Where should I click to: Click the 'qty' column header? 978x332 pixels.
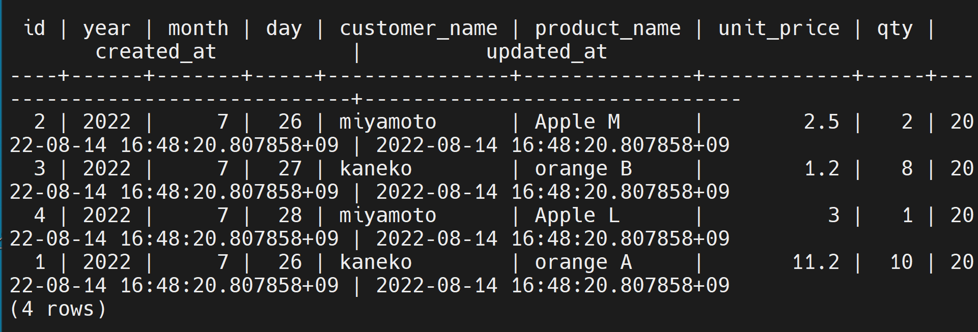click(x=895, y=28)
